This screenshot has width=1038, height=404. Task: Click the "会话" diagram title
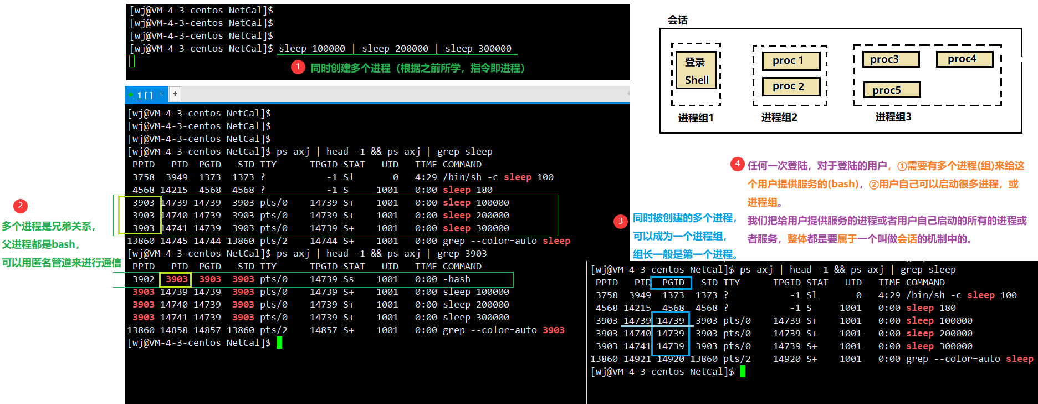click(678, 20)
